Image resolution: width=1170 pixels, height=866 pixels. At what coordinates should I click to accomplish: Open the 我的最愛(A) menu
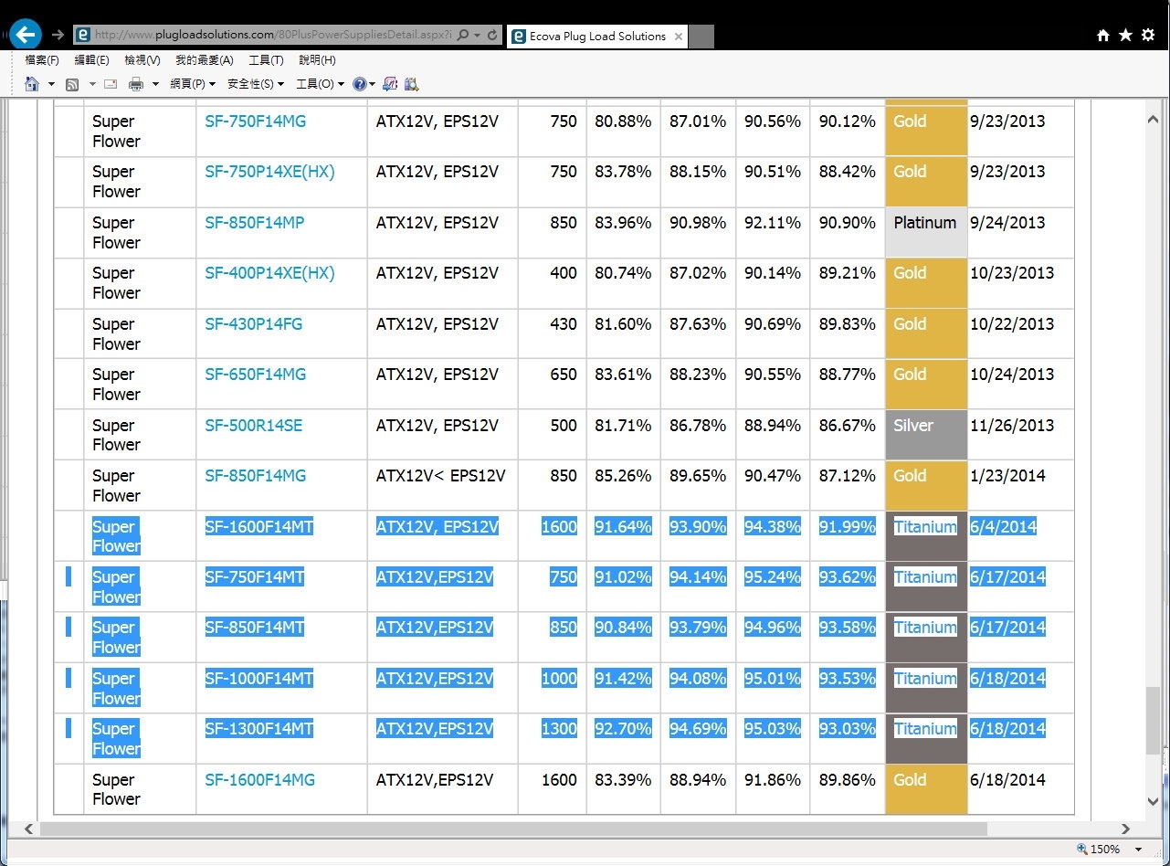[x=204, y=60]
